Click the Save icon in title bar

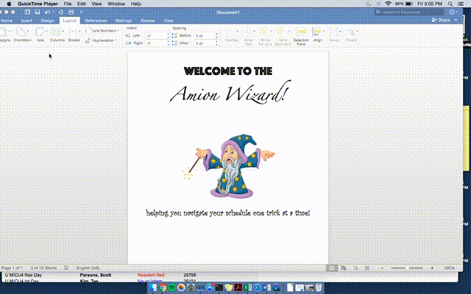tap(38, 12)
